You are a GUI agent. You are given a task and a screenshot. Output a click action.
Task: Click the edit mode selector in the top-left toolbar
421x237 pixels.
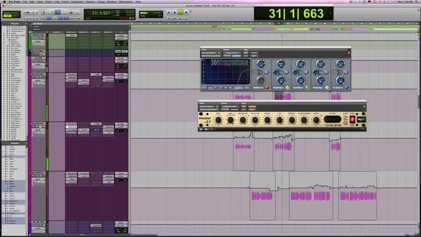[11, 14]
